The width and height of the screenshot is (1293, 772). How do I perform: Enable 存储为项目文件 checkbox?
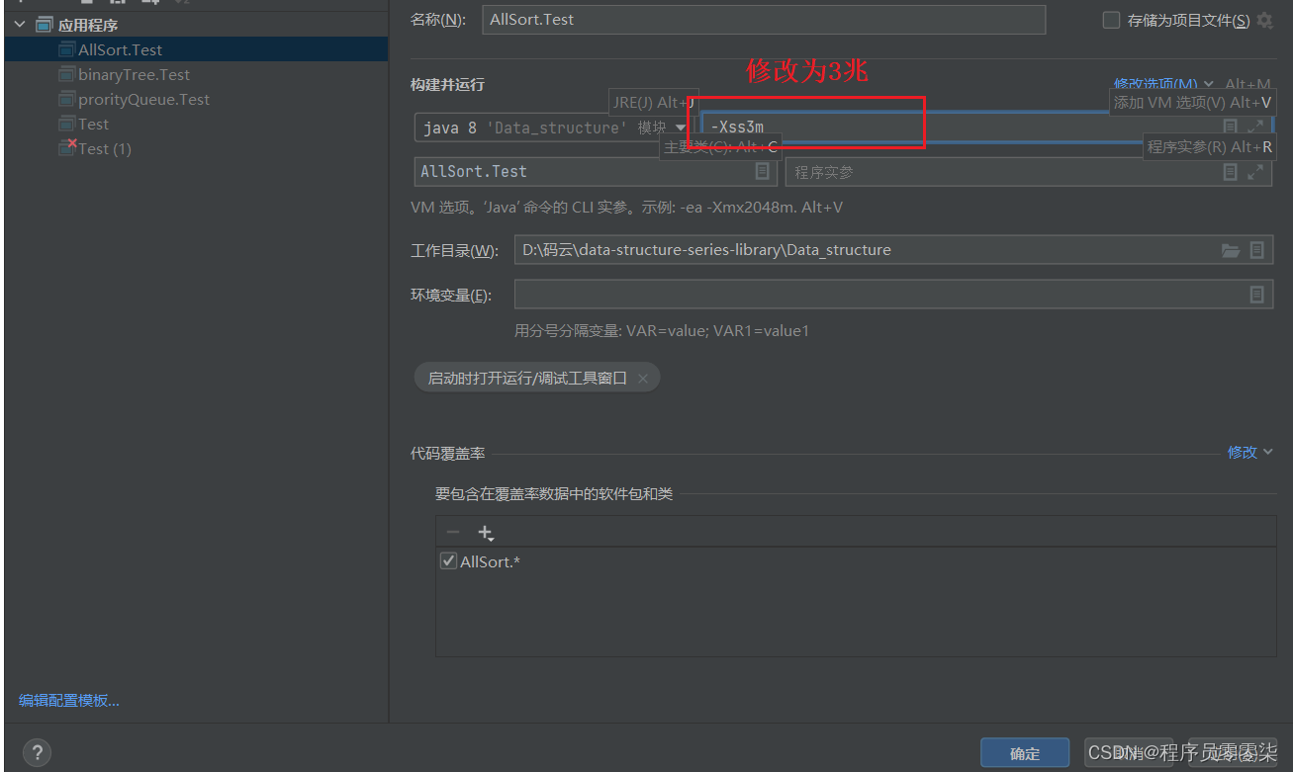pyautogui.click(x=1111, y=20)
